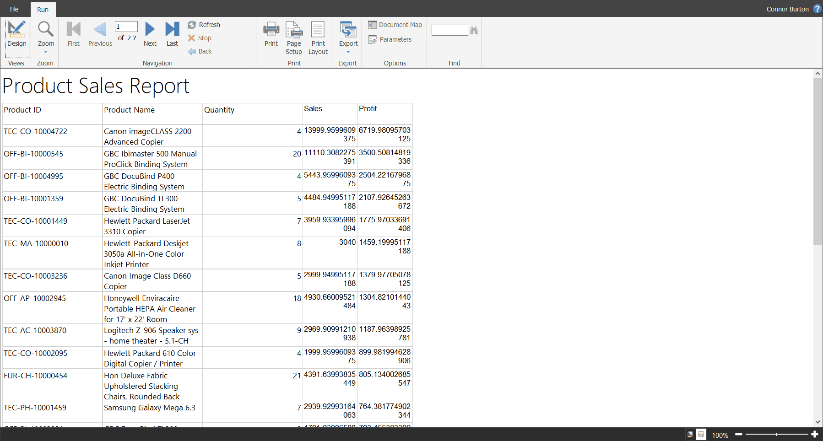Viewport: 823px width, 441px height.
Task: Click the Export icon
Action: 348,30
